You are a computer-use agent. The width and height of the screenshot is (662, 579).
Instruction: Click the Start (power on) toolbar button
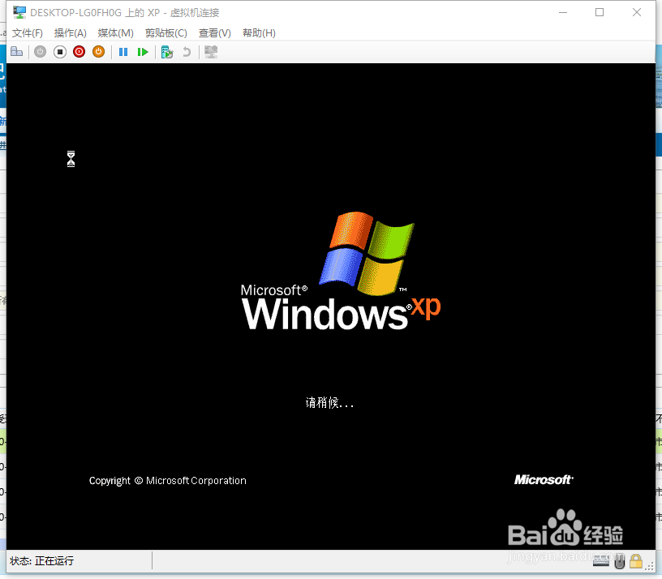(40, 52)
